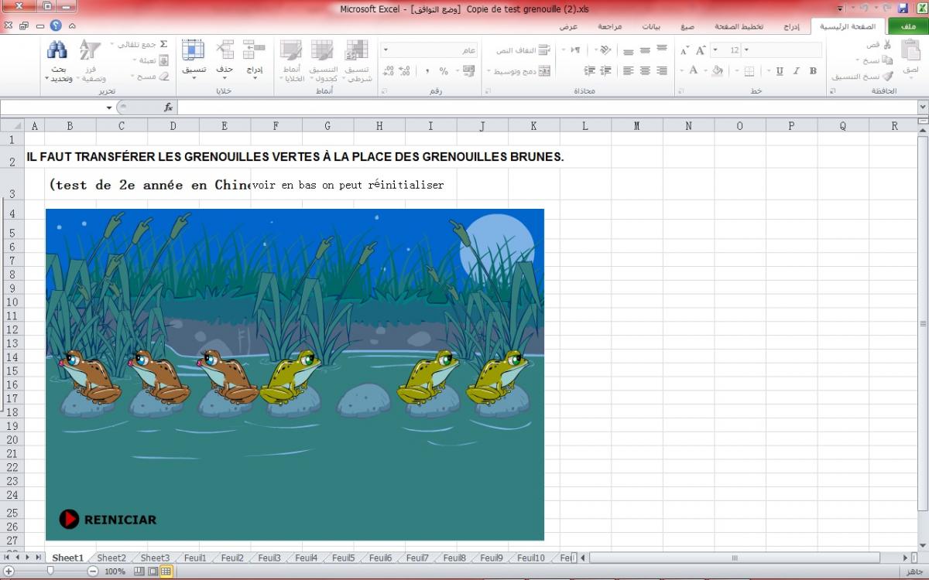Screen dimensions: 929x580
Task: Open the File (ملف) tab
Action: (x=908, y=26)
